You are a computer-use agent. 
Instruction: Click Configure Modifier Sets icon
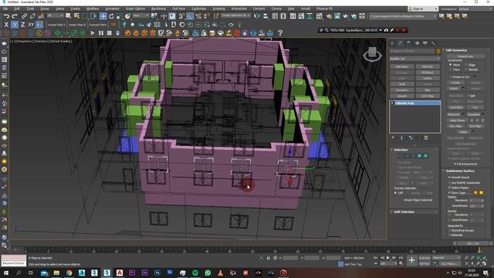tap(426, 138)
